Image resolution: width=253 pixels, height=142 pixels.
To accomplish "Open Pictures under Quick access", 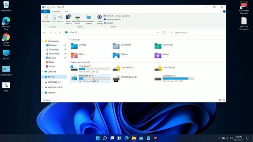I will [x=52, y=58].
